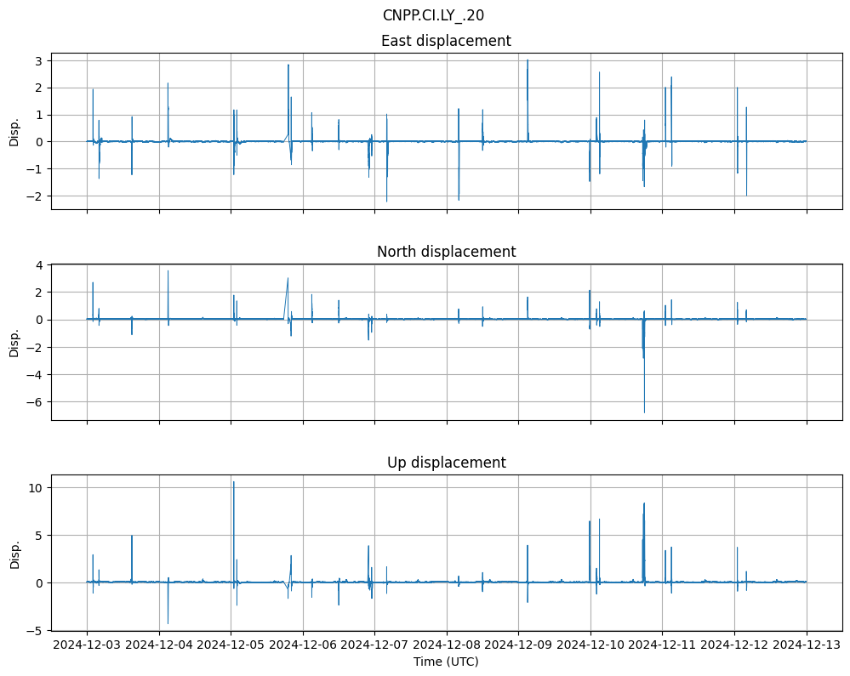This screenshot has height=676, width=850.
Task: Click the tallest spike peak in Up displacement
Action: pos(234,482)
